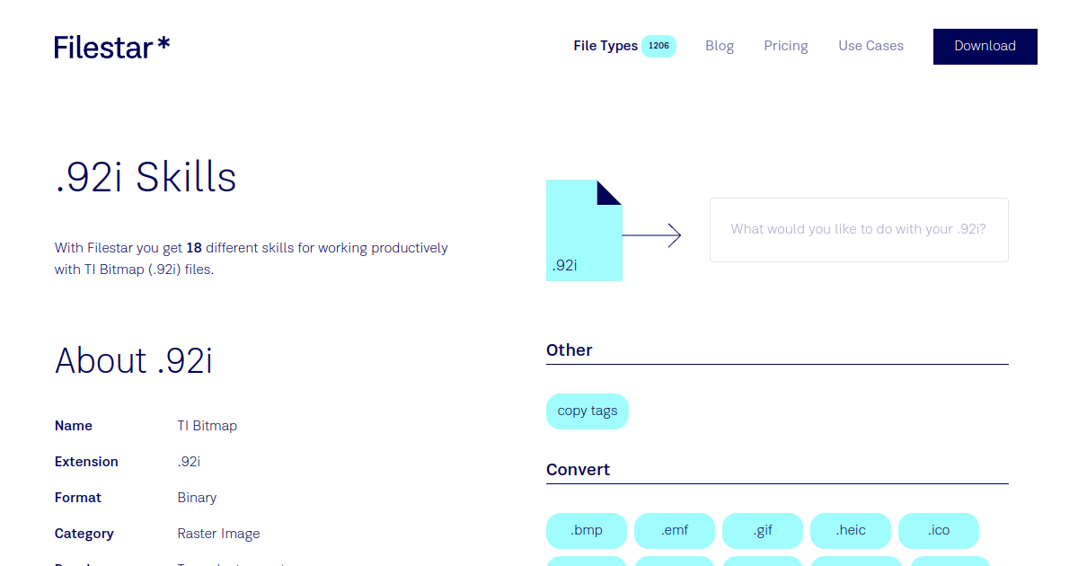Screen dimensions: 1078x566
Task: Click the Convert section heading
Action: [578, 470]
